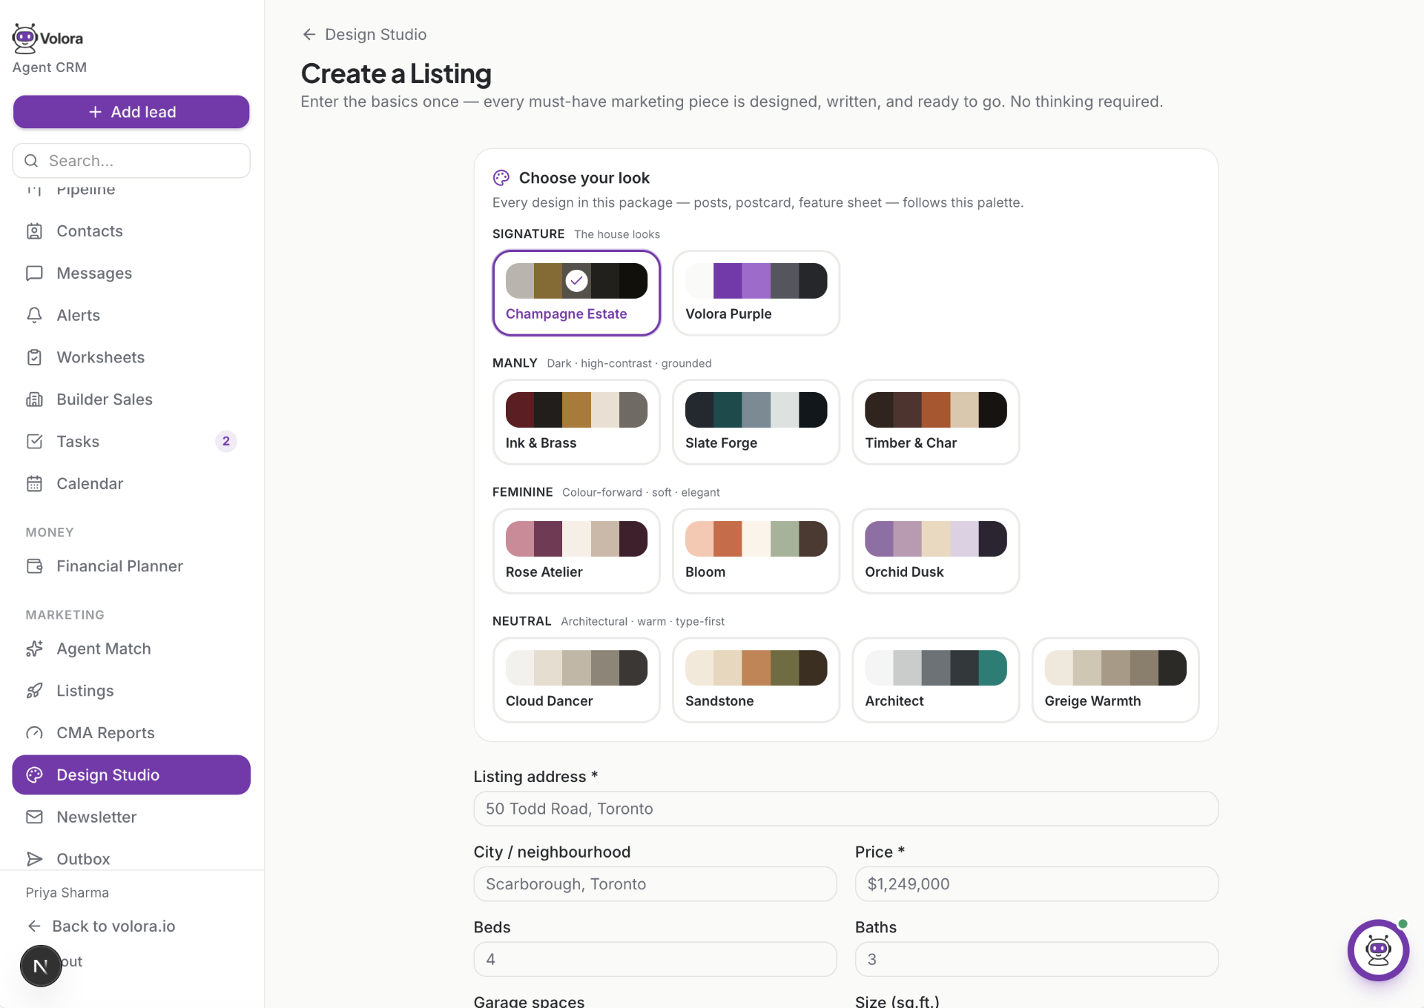Click the Price input field
Screen dimensions: 1424x1008
pos(1036,884)
